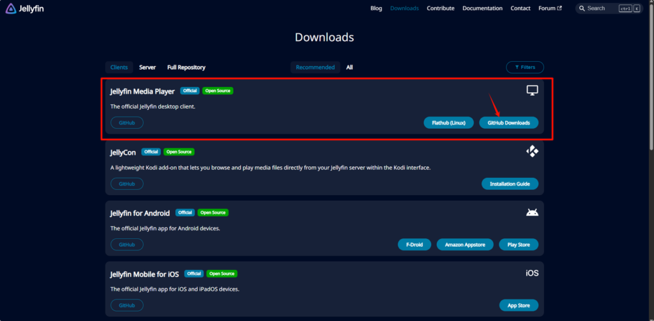Open the Forum external link

[549, 8]
